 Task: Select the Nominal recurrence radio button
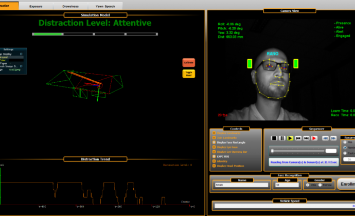coord(345,148)
